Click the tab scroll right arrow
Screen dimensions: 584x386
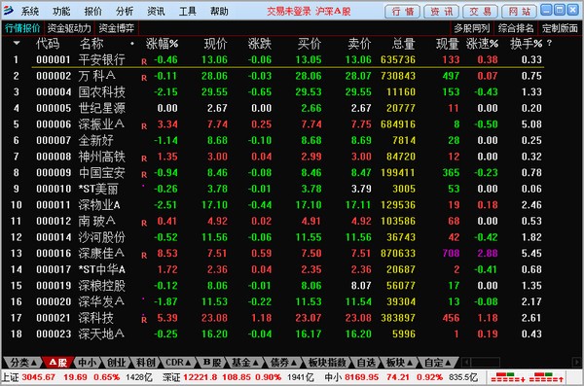click(577, 362)
